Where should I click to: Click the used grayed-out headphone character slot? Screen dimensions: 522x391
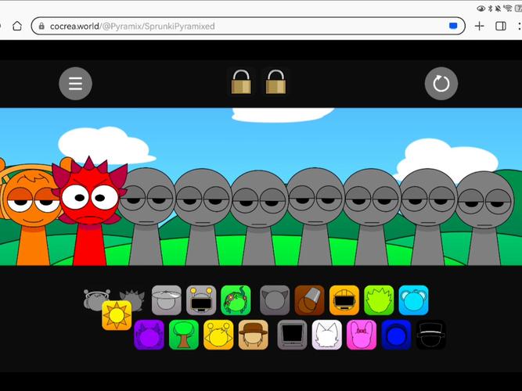click(96, 299)
